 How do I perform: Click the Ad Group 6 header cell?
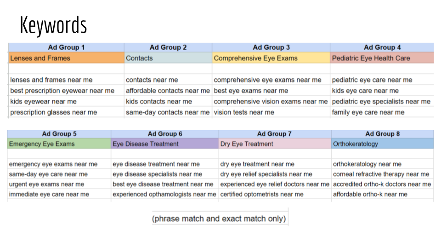165,134
